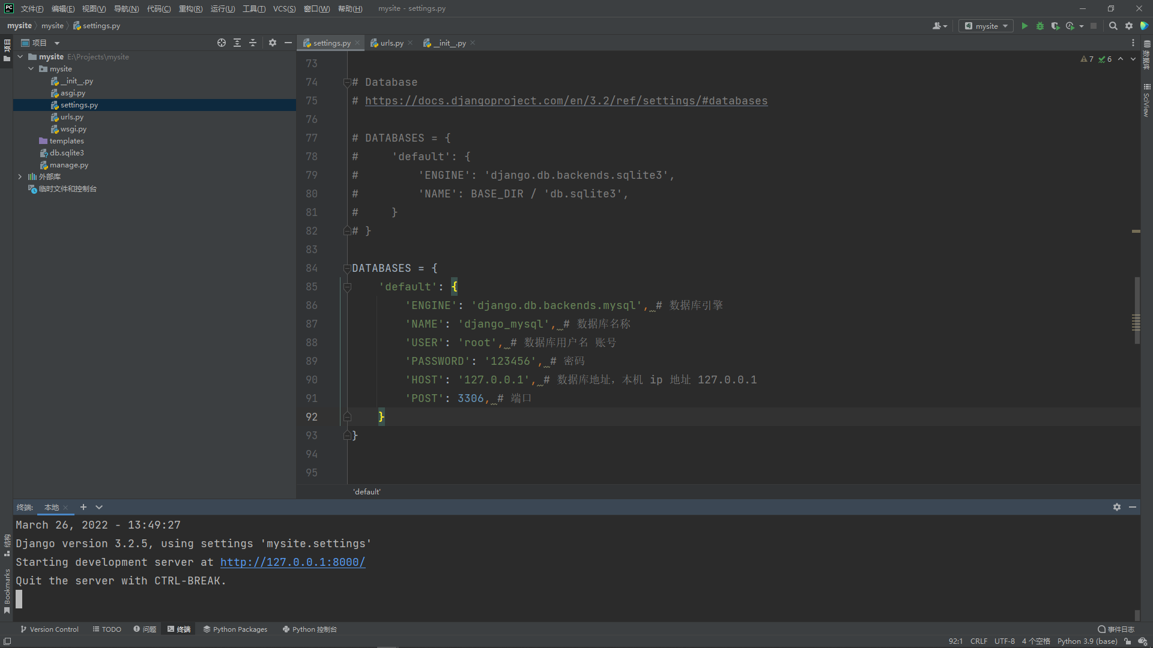Select opened file locate crosshair icon

pyautogui.click(x=222, y=43)
